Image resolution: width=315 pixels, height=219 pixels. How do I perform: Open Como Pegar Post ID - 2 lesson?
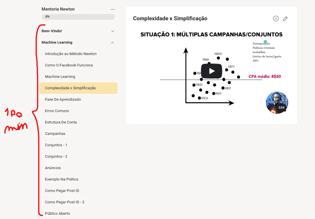point(65,202)
